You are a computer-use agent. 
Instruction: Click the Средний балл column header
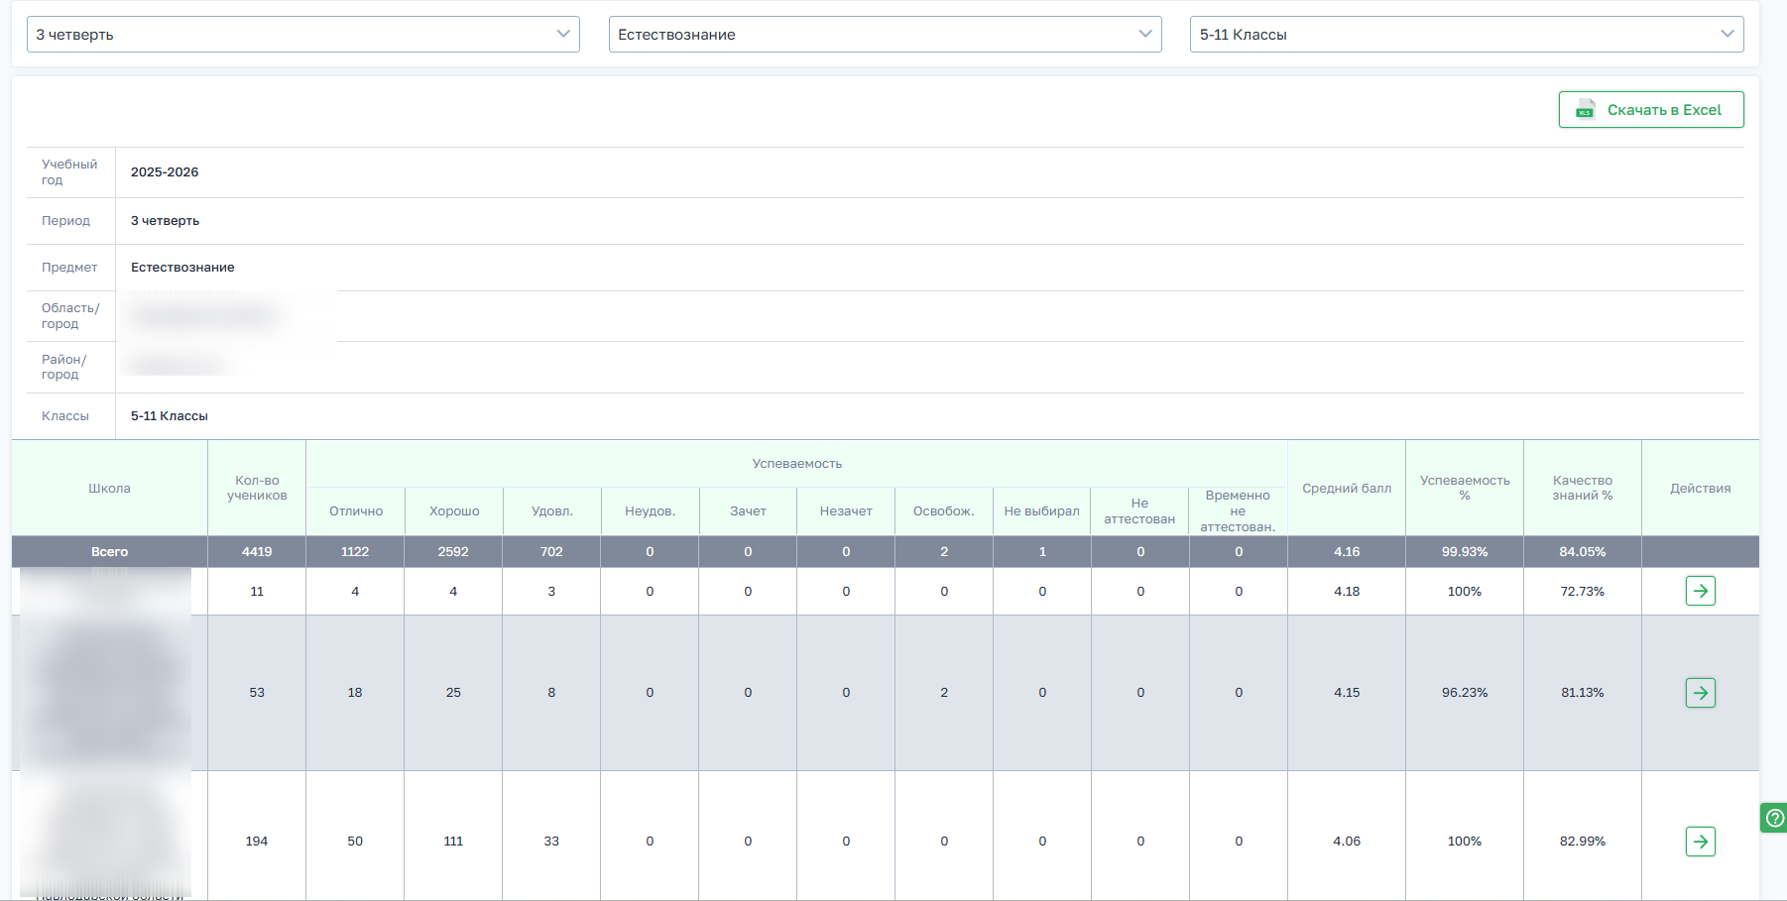click(1347, 488)
